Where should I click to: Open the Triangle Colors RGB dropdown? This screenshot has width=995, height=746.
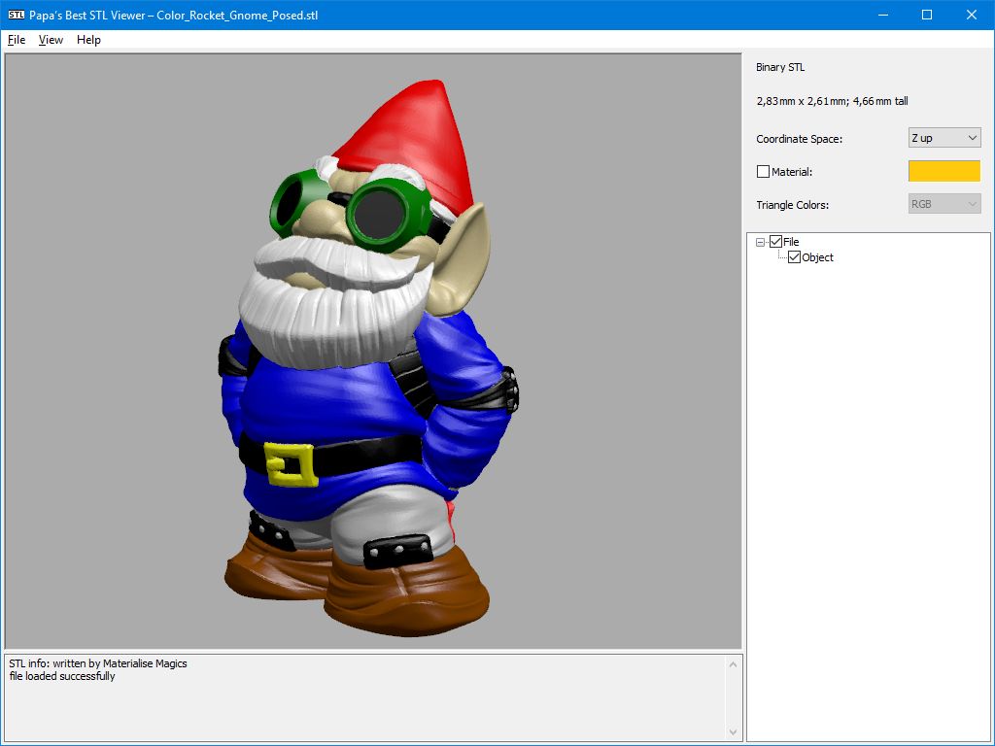944,204
